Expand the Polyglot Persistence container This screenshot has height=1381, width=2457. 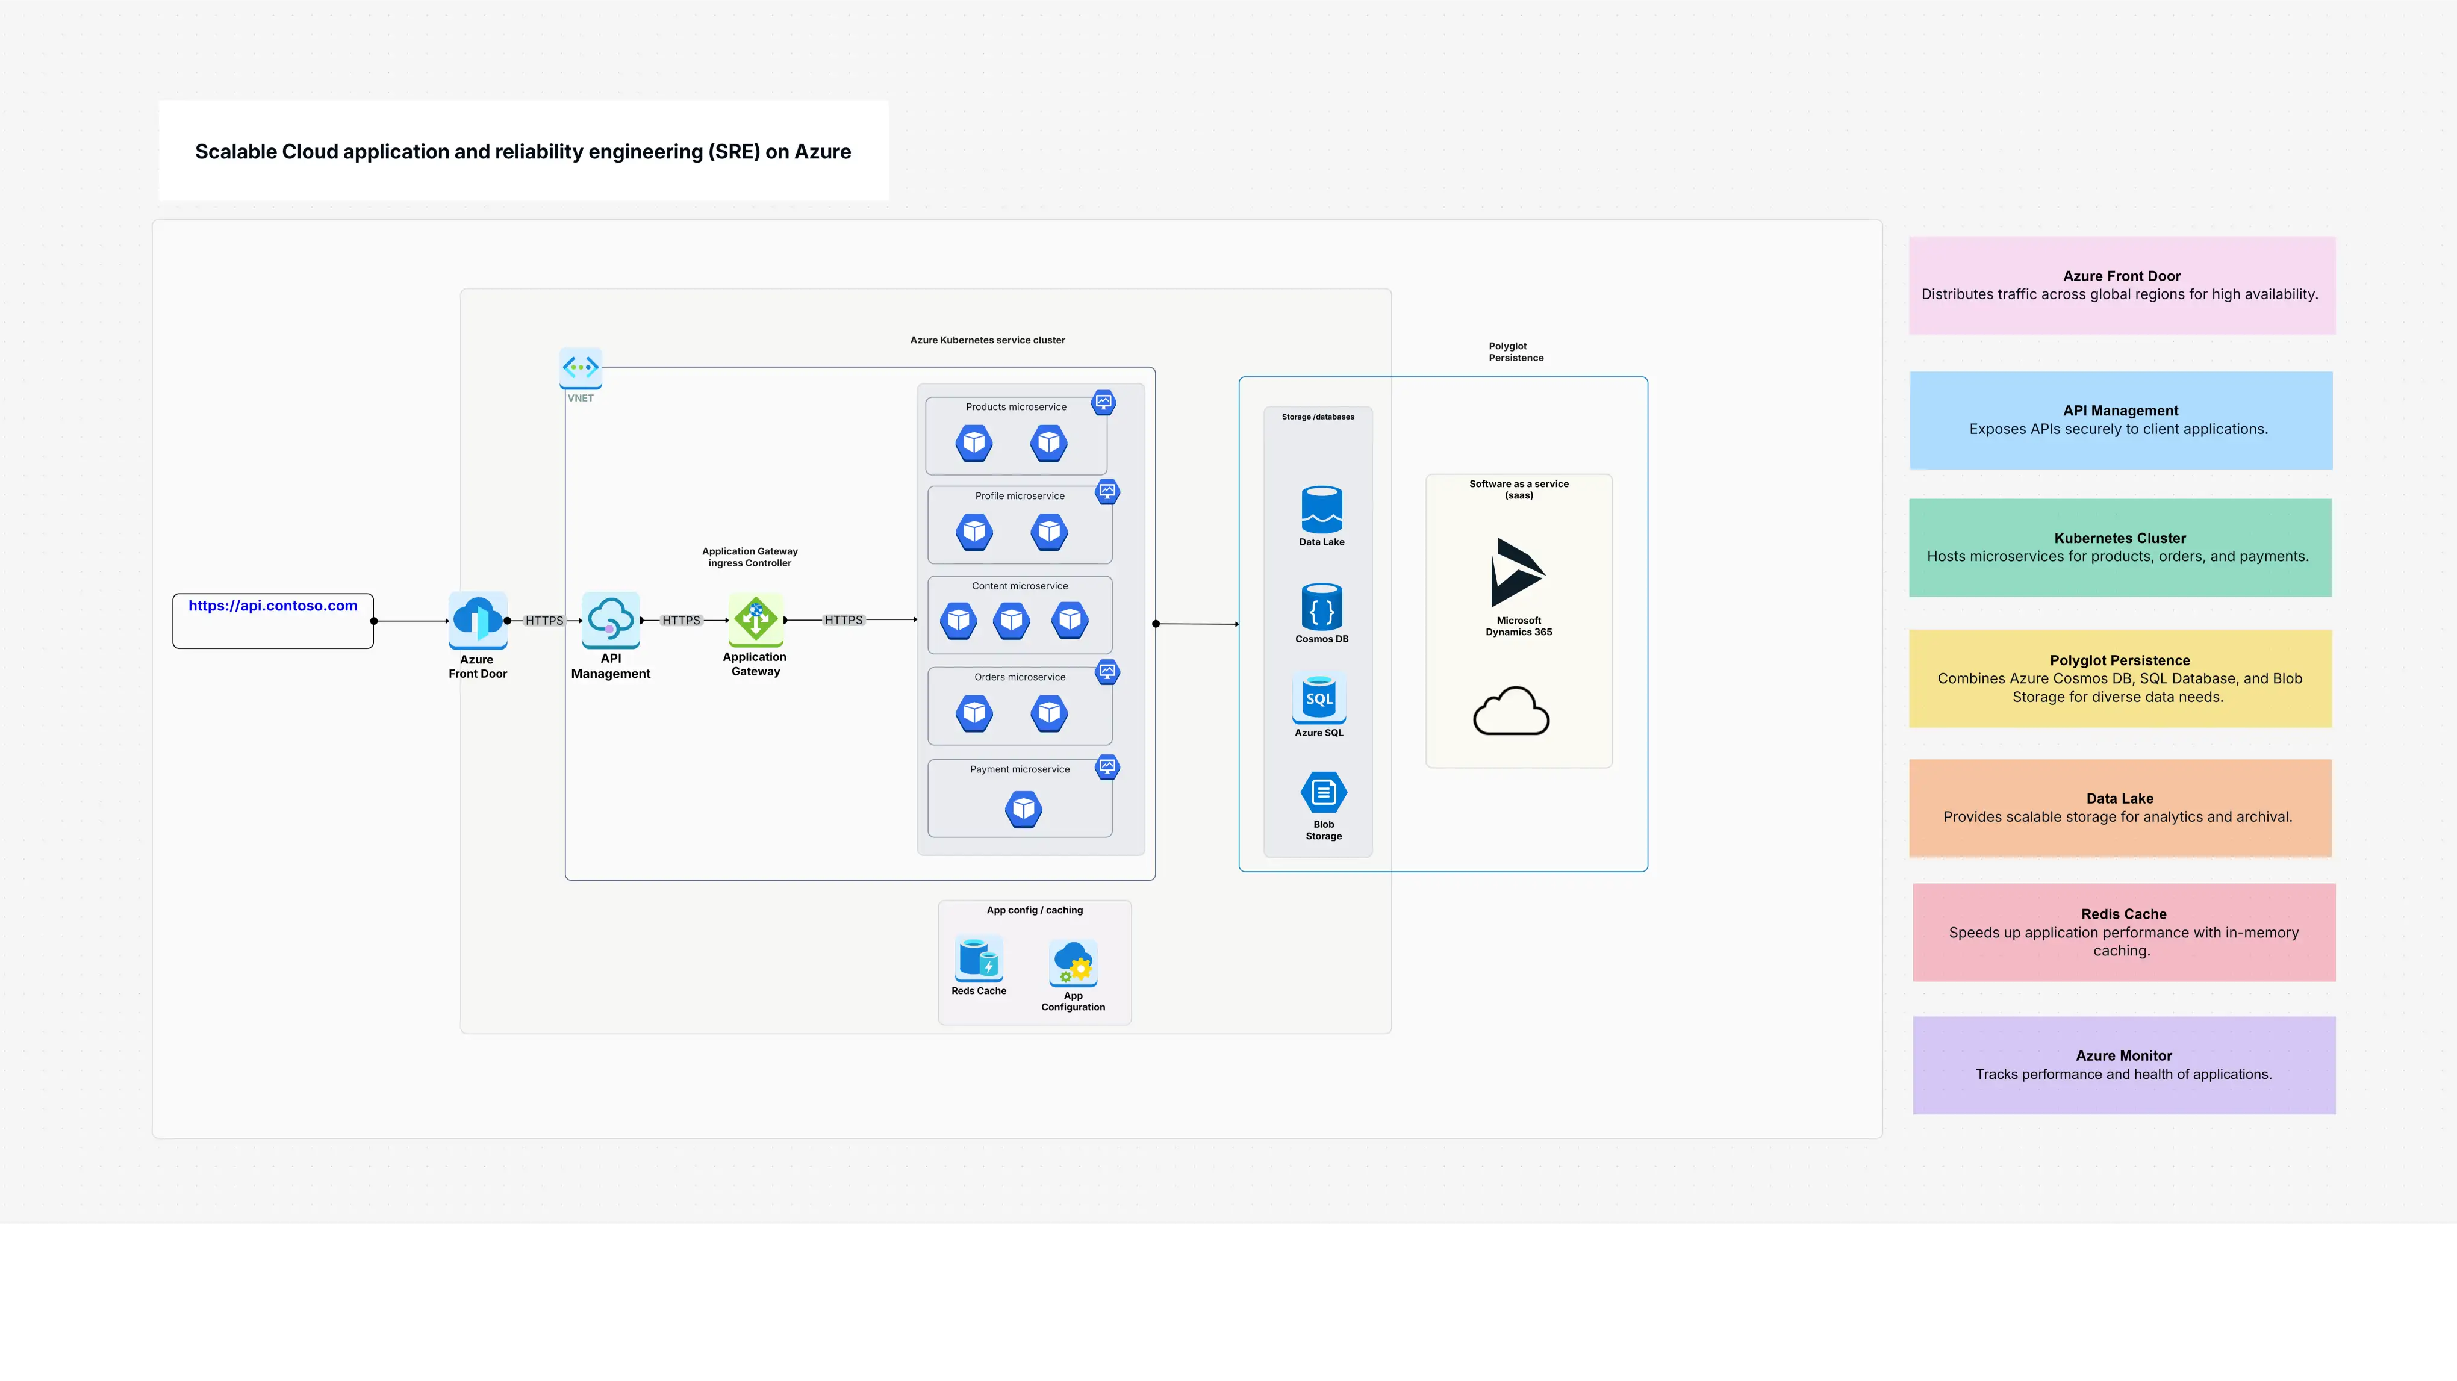tap(1516, 353)
